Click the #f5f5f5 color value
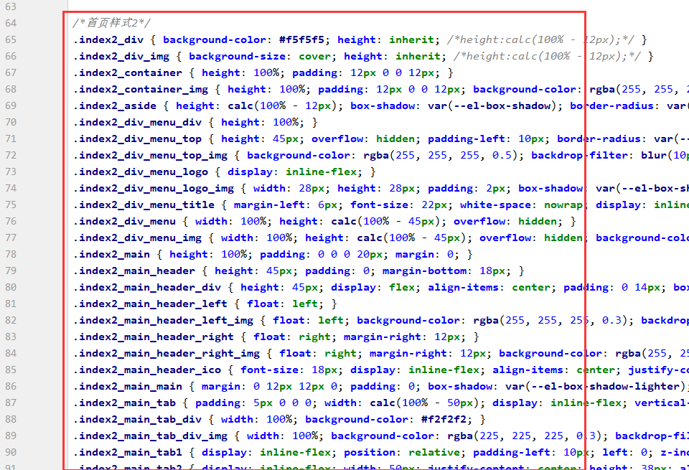The height and width of the screenshot is (470, 689). 301,39
